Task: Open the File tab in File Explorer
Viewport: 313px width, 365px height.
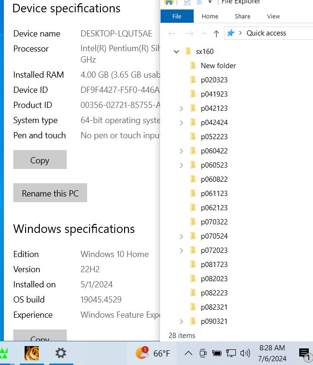Action: pyautogui.click(x=177, y=16)
